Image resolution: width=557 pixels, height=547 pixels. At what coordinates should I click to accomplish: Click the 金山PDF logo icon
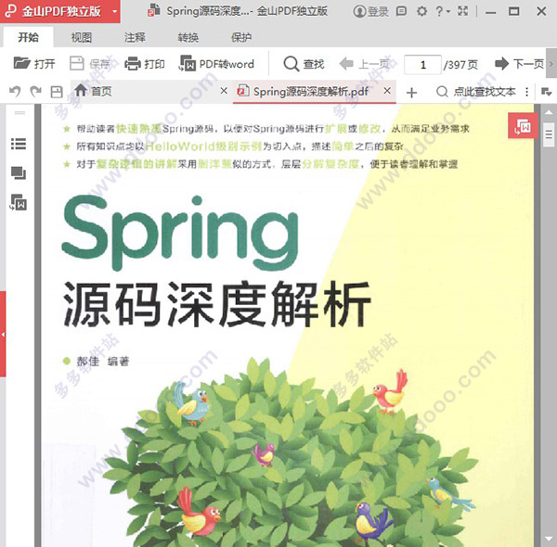[10, 11]
